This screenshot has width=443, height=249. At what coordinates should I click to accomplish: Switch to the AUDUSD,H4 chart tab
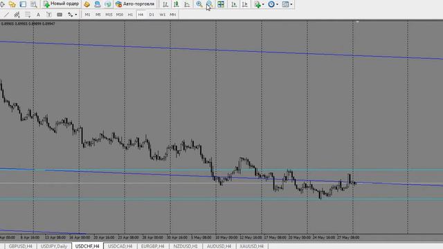tap(219, 246)
